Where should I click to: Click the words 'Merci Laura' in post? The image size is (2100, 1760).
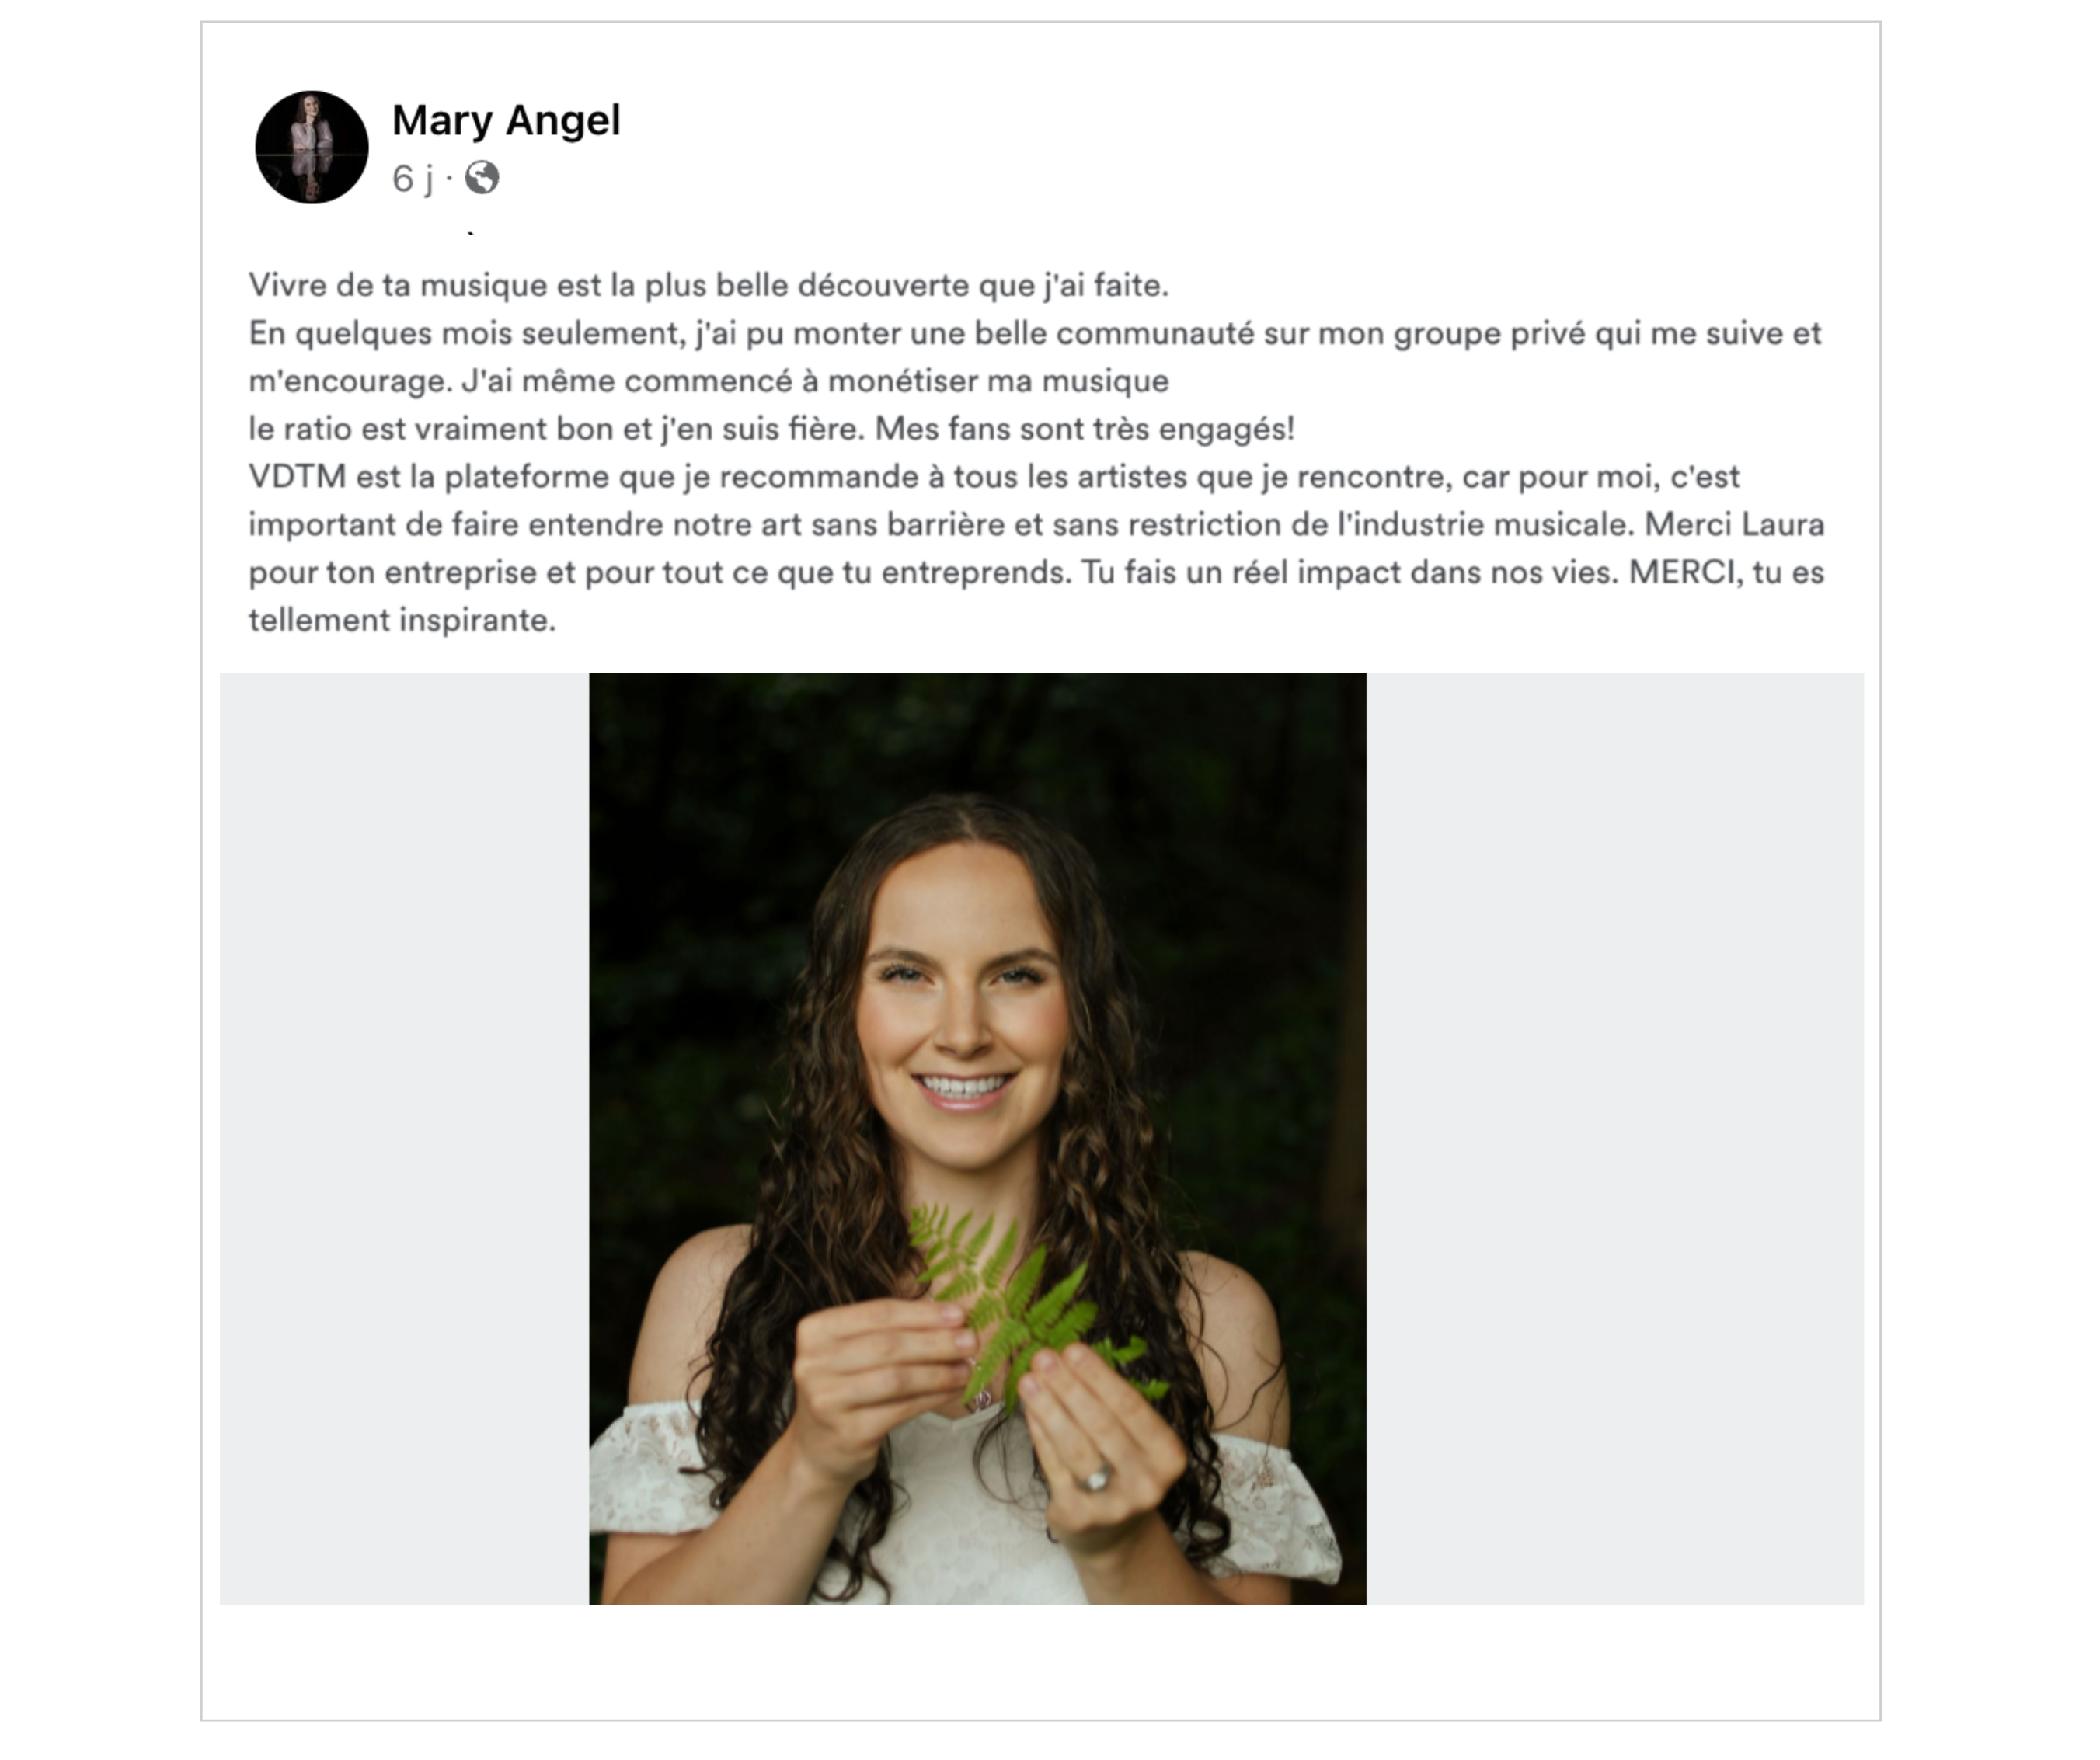click(x=1734, y=525)
